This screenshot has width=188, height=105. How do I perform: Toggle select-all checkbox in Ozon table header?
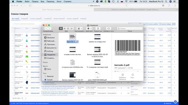point(12,28)
